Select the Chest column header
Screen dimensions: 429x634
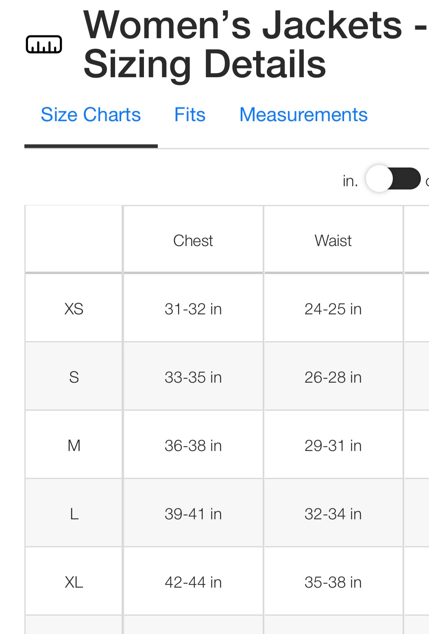click(193, 241)
